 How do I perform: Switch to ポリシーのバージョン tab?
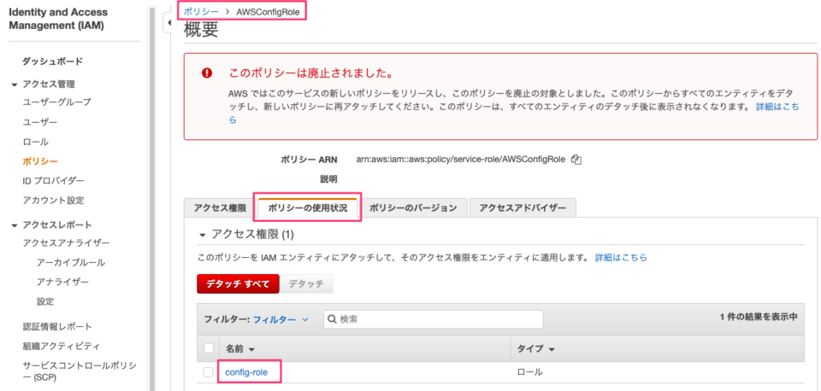click(x=413, y=207)
